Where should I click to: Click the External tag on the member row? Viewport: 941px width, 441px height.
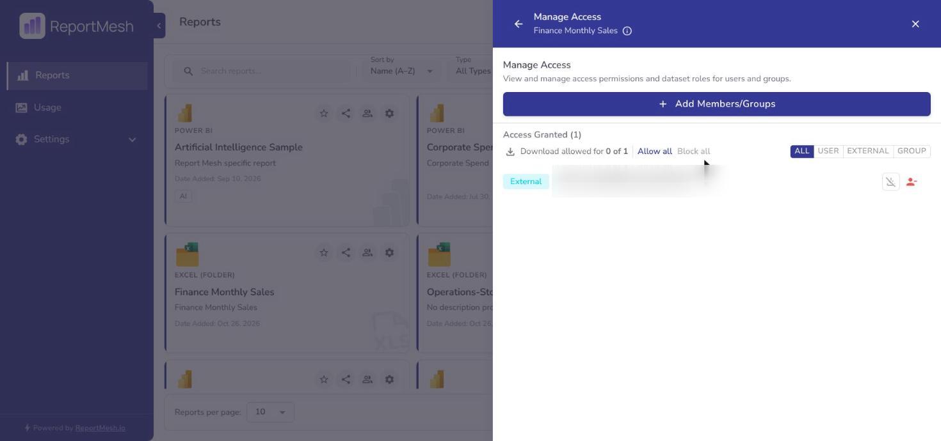pyautogui.click(x=526, y=182)
